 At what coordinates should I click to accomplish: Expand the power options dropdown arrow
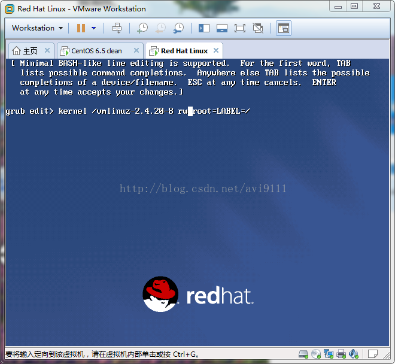click(94, 28)
